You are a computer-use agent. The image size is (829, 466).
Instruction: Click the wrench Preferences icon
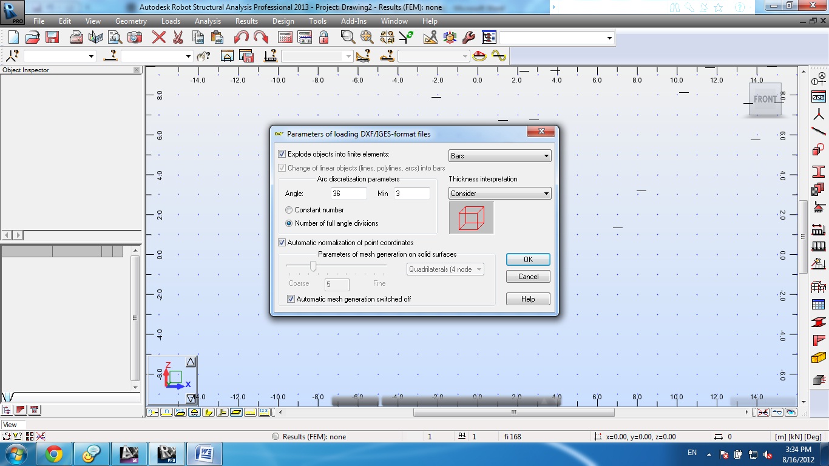coord(469,37)
